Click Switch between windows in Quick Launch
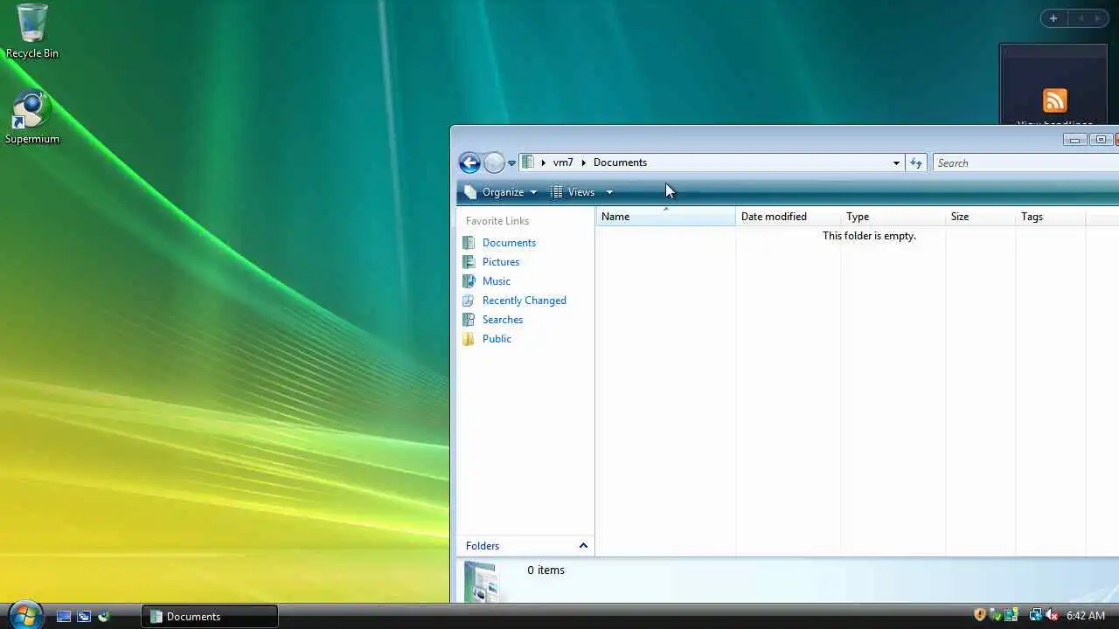Screen dimensions: 1119x629 click(84, 617)
